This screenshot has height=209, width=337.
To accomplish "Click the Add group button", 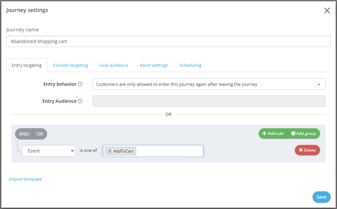I will click(304, 134).
